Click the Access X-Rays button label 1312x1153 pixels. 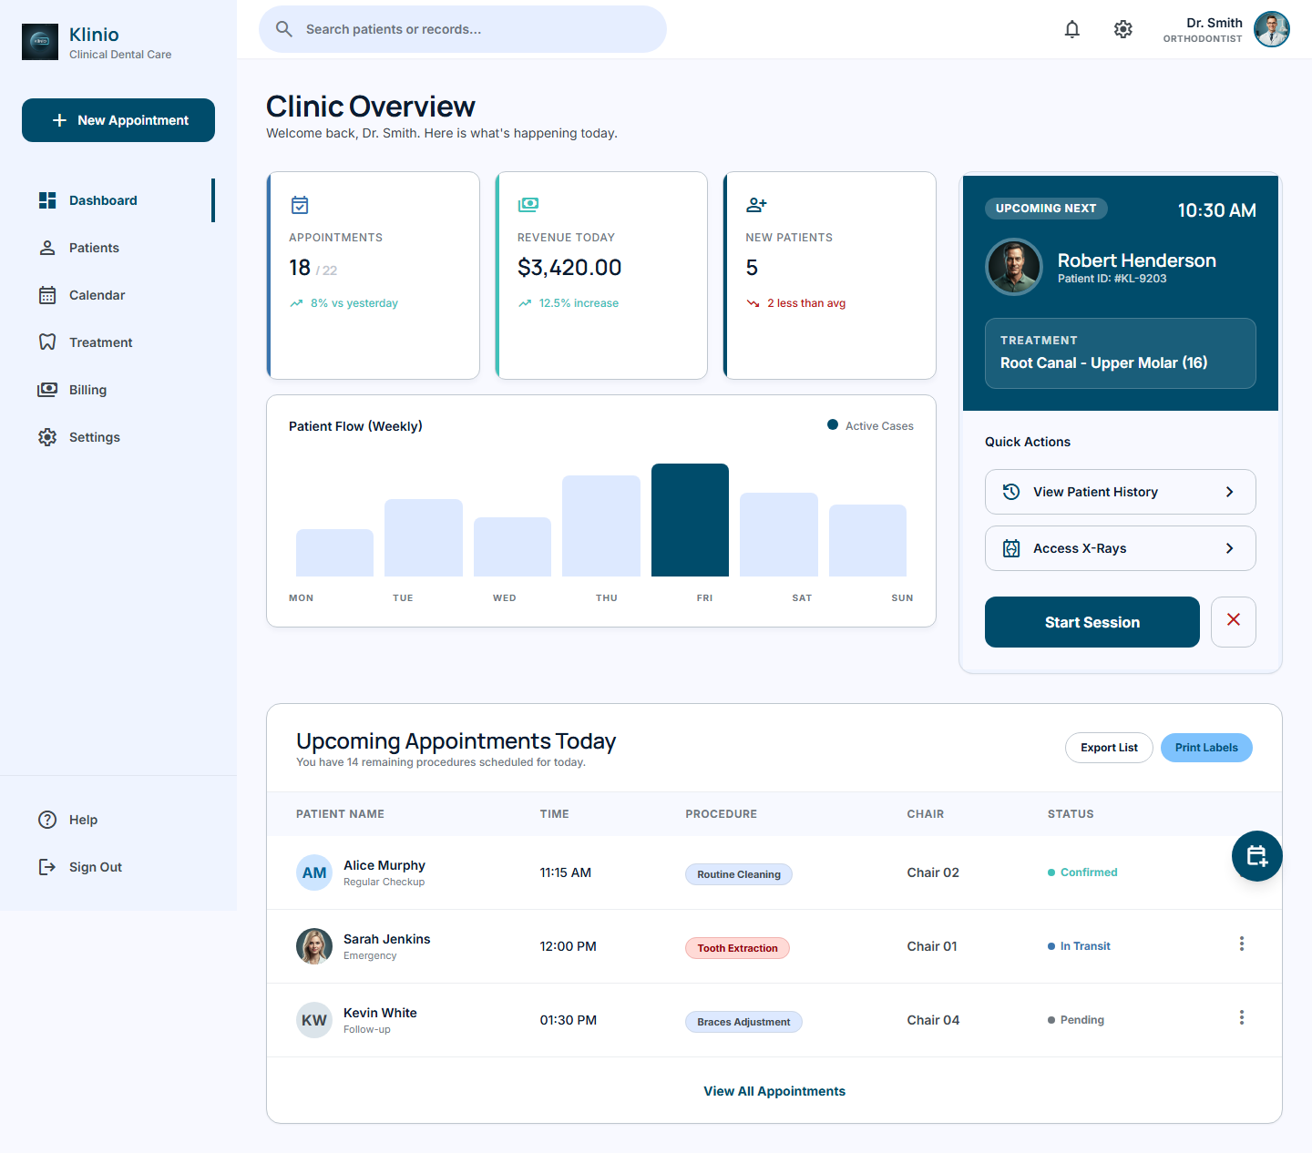pos(1080,548)
